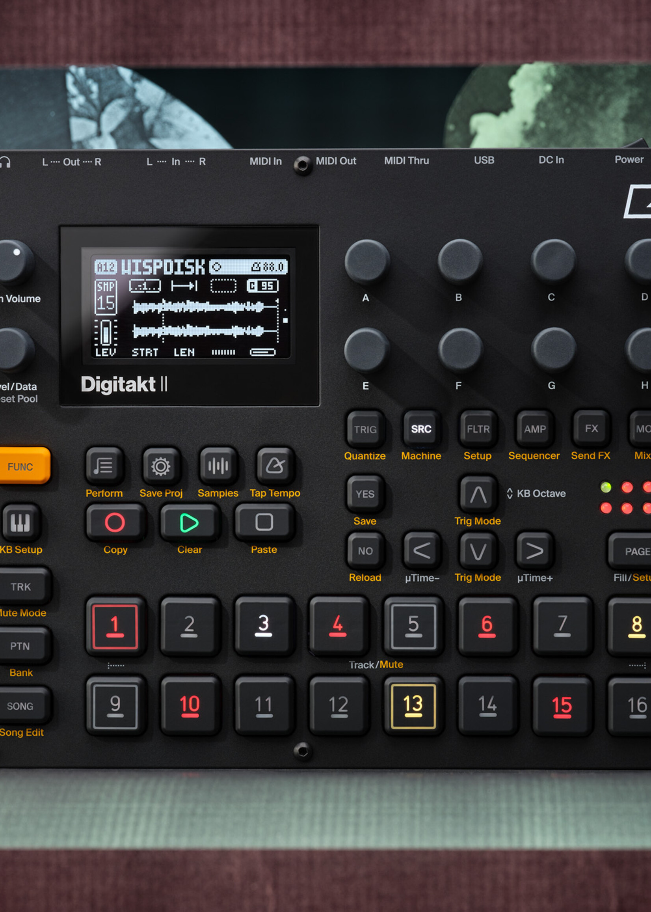
Task: Open the AMP parameter page
Action: click(534, 429)
